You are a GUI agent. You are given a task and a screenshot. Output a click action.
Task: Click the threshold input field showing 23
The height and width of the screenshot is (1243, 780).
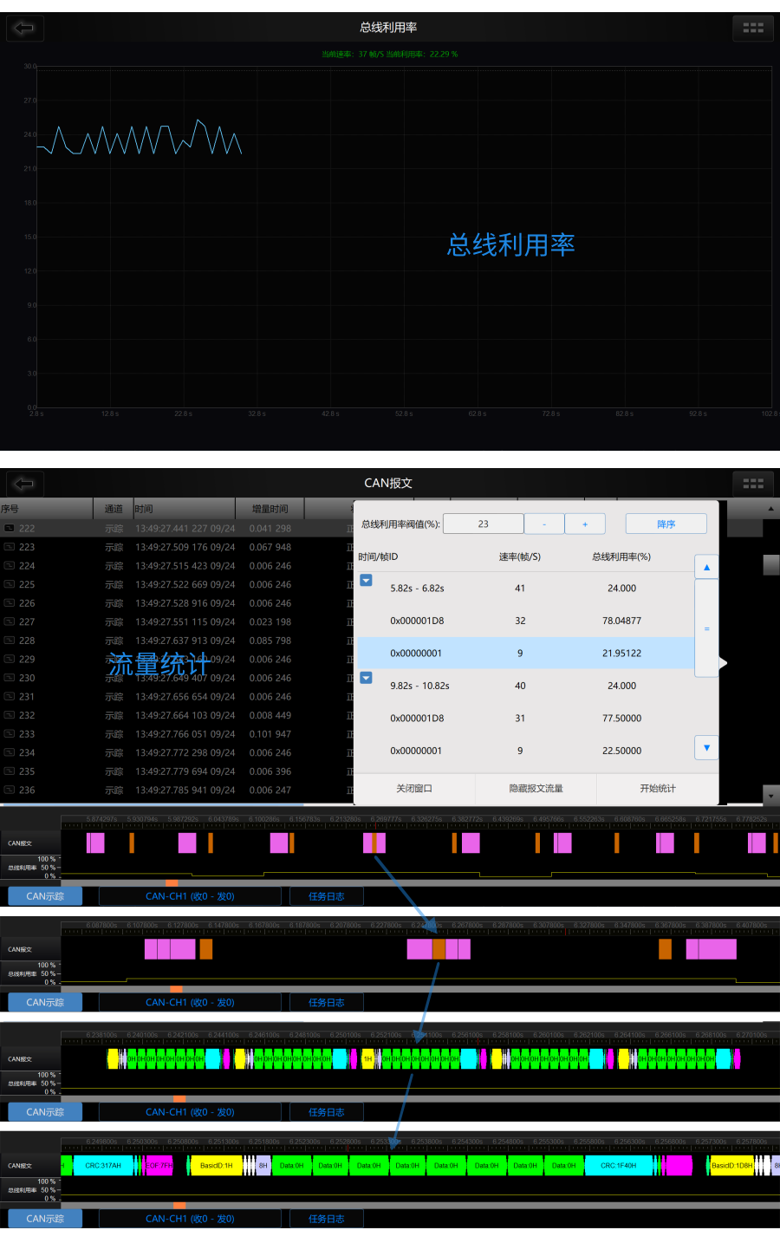pyautogui.click(x=483, y=524)
